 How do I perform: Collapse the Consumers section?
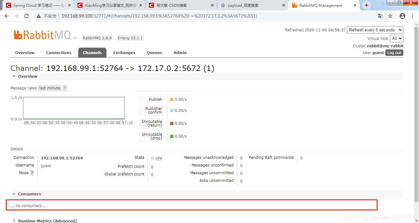click(x=26, y=194)
